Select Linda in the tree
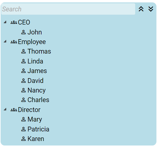Screen dimensions: 157x147 [x=35, y=61]
